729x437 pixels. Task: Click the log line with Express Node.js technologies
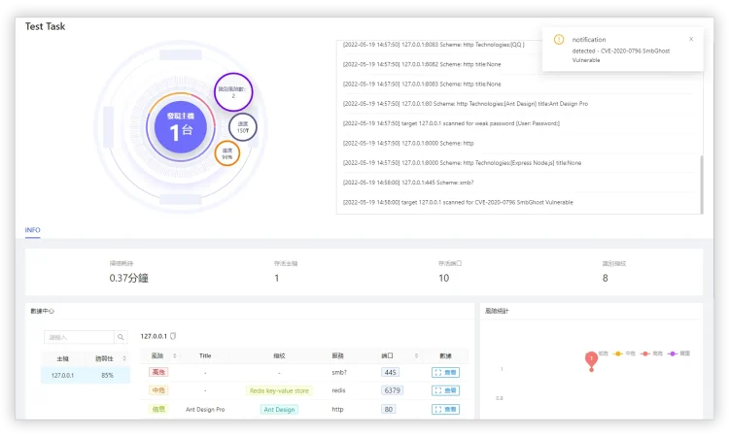tap(462, 163)
